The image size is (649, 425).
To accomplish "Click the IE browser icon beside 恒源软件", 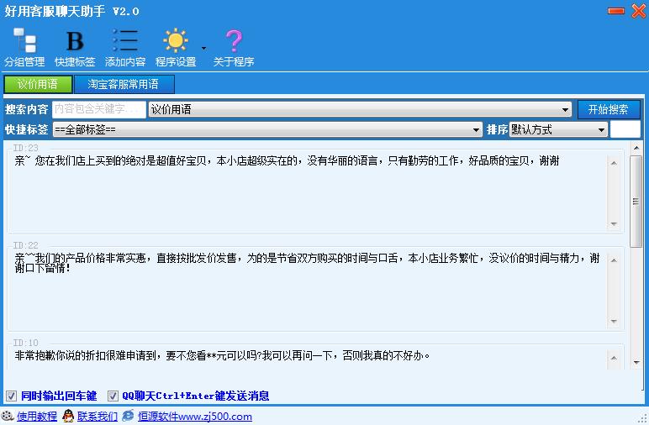I will tap(129, 416).
